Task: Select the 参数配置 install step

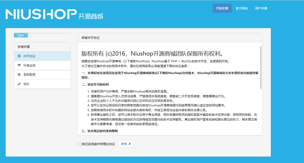Action: [42, 75]
